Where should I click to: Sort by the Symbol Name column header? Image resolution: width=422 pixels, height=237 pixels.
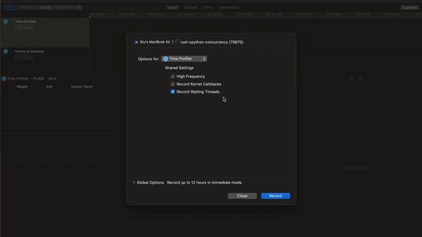coord(82,87)
